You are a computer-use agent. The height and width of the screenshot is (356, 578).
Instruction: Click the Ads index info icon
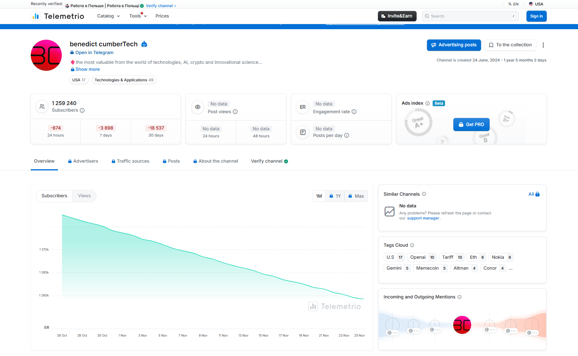tap(428, 103)
